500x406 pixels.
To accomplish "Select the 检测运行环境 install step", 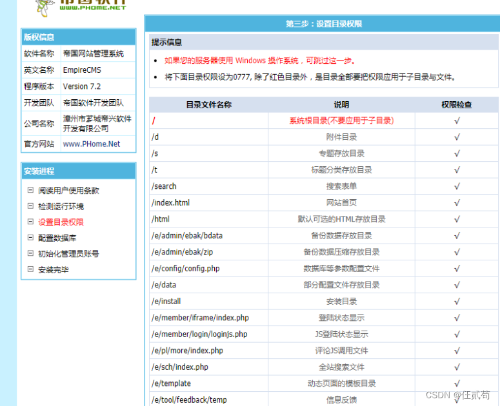I will (x=61, y=206).
